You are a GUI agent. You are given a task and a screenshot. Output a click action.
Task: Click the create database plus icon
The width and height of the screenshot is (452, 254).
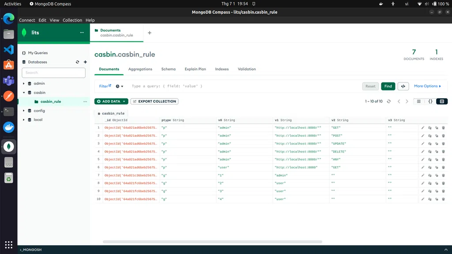pyautogui.click(x=85, y=62)
